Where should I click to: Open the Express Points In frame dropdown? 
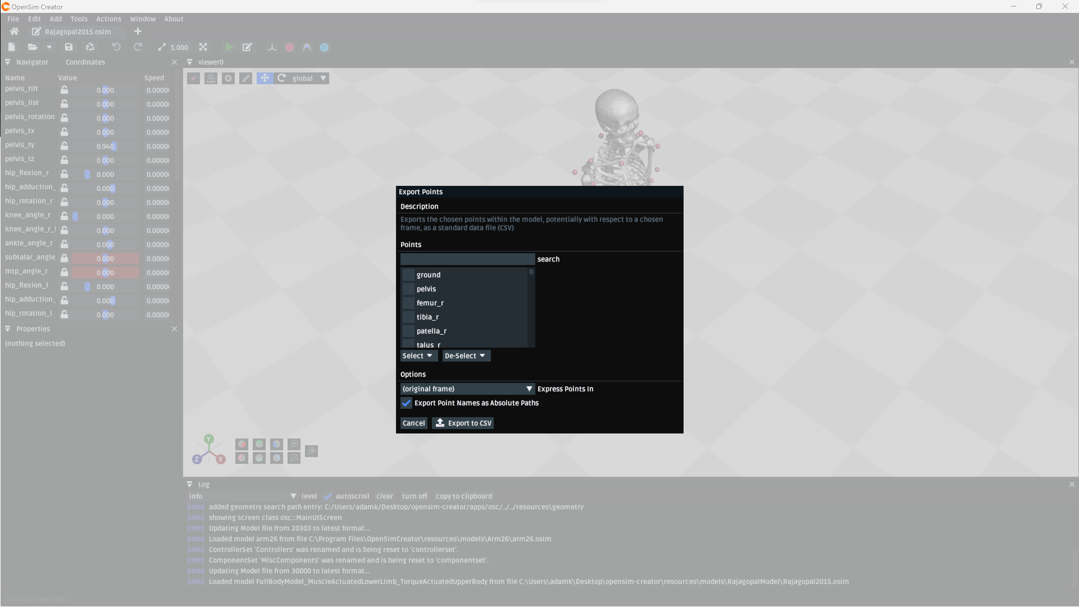click(466, 389)
